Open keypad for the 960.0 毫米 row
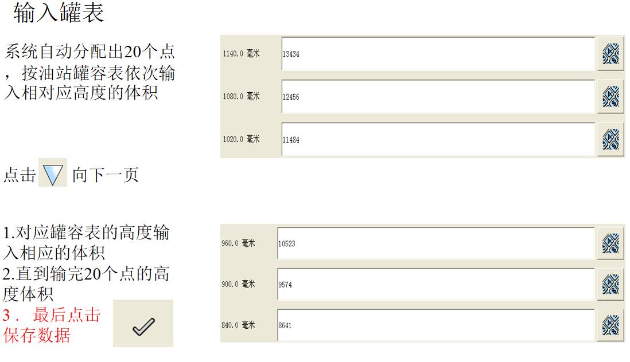The height and width of the screenshot is (362, 630). coord(610,243)
